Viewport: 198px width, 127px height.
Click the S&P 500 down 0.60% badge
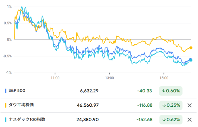(x=171, y=91)
